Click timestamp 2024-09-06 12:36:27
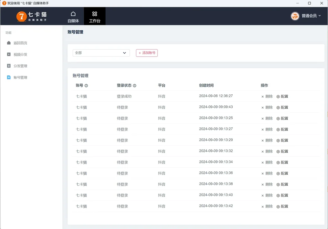 coord(216,96)
